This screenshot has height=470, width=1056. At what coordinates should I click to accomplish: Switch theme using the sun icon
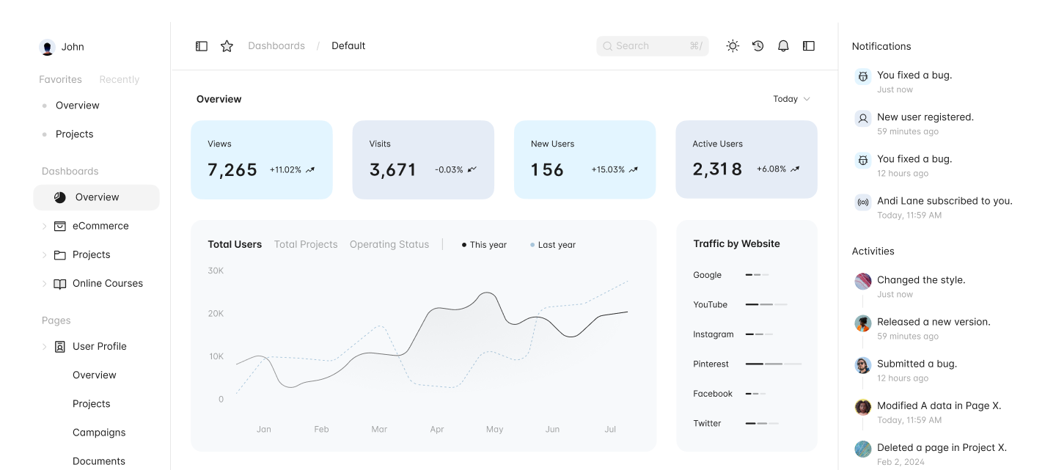733,46
